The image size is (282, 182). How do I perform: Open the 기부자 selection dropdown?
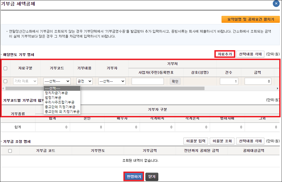111,81
